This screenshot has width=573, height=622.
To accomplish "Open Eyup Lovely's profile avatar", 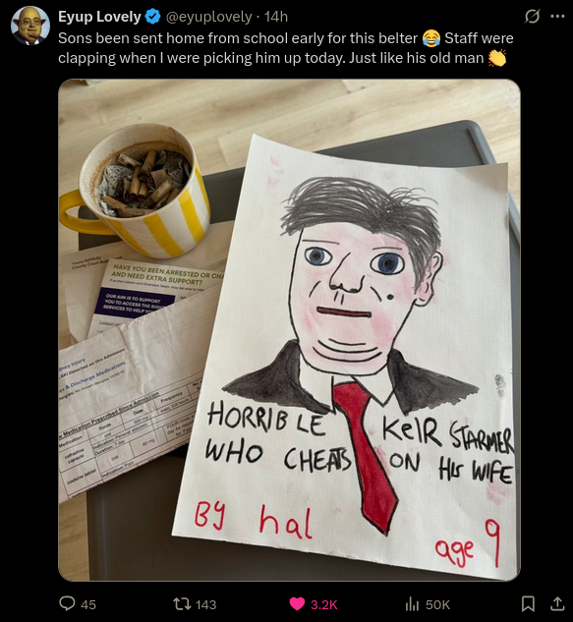I will (x=30, y=26).
